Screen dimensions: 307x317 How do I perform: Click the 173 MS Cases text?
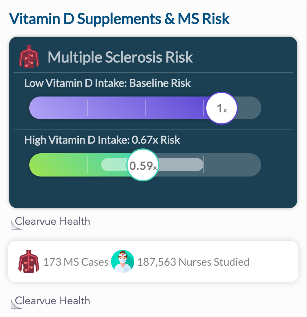click(x=76, y=262)
